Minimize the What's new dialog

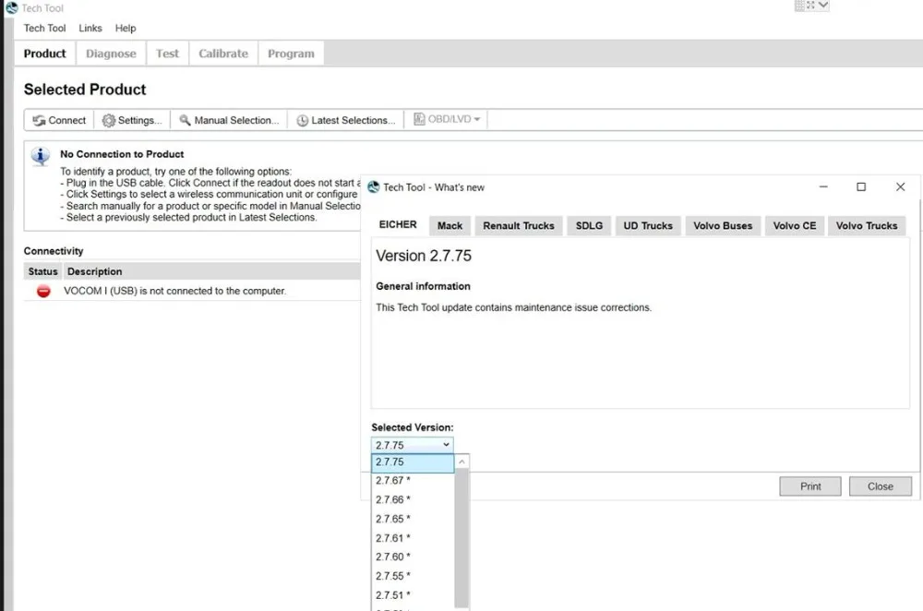pos(823,186)
